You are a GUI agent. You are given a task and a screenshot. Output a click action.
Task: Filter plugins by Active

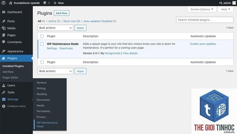click(54, 21)
